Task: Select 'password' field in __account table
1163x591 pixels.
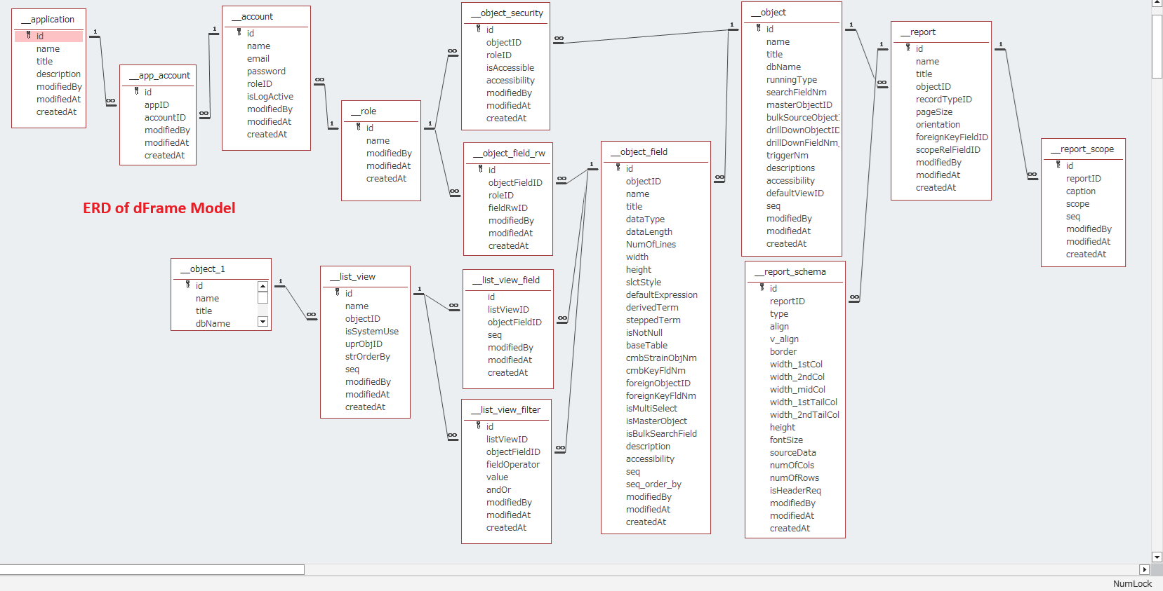Action: [266, 71]
